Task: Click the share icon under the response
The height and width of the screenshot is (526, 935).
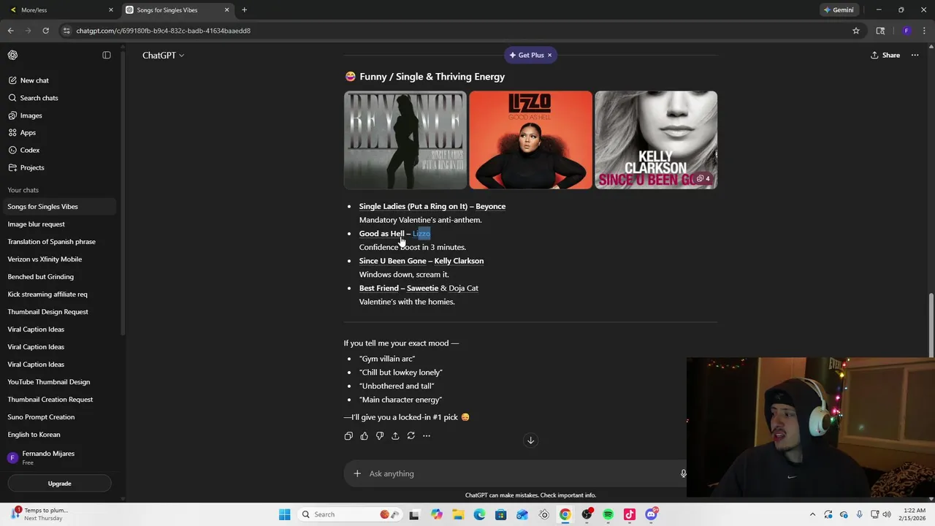Action: tap(395, 436)
